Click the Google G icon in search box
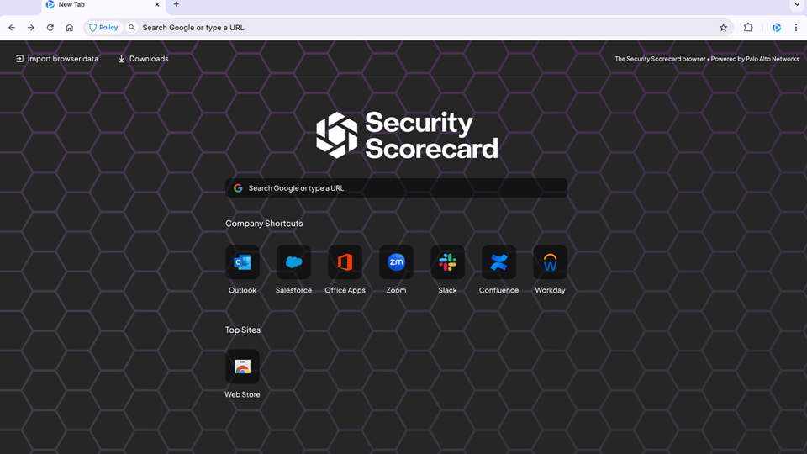This screenshot has height=454, width=807. 238,187
